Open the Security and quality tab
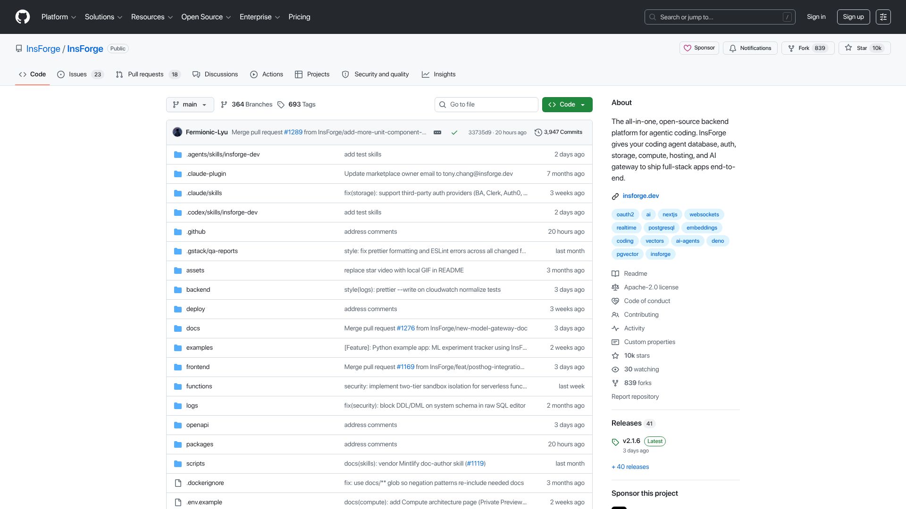 click(376, 74)
